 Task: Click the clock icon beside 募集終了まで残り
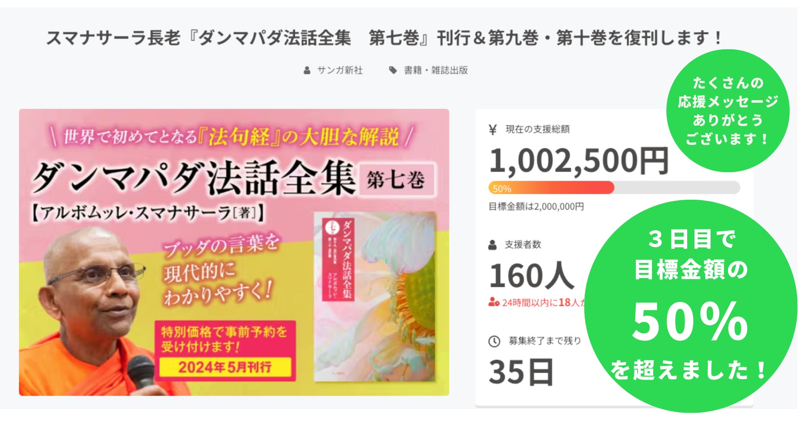494,341
